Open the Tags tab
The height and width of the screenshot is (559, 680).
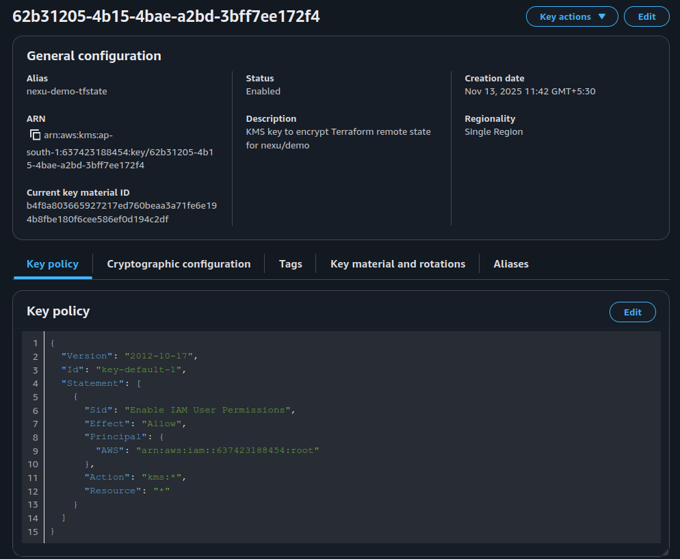tap(290, 263)
